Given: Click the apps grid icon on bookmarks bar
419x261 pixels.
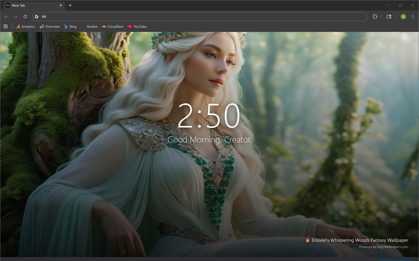Looking at the screenshot, I should pyautogui.click(x=5, y=26).
